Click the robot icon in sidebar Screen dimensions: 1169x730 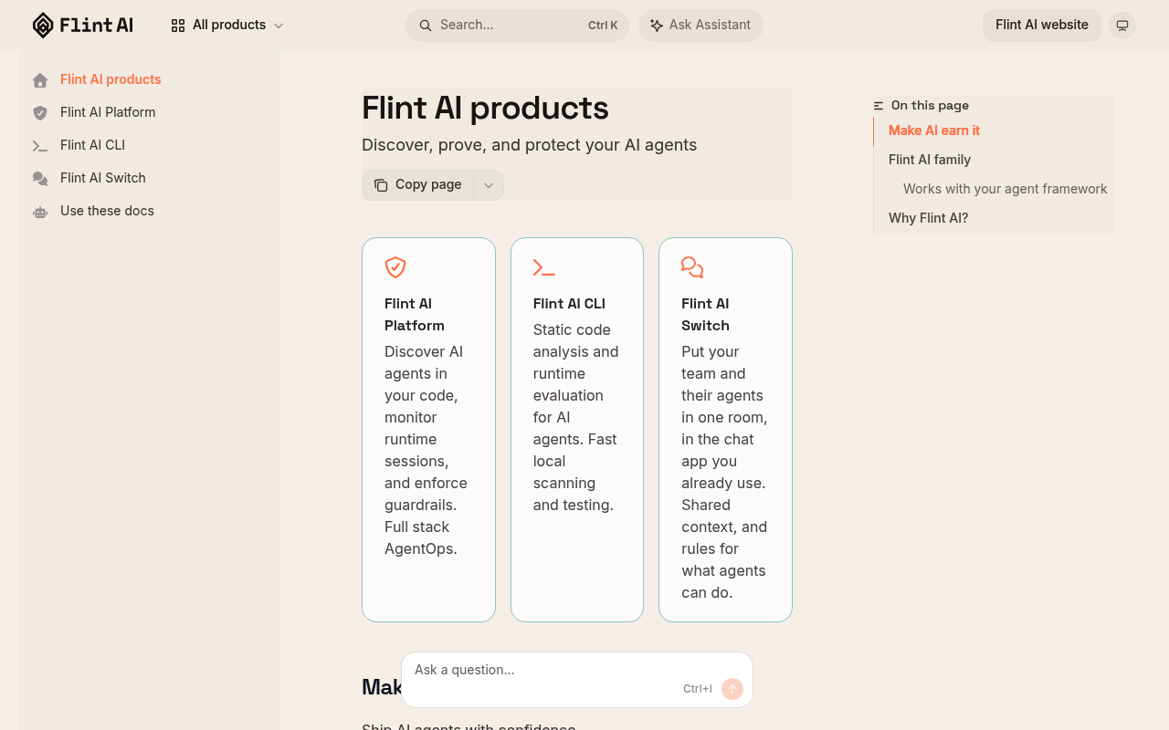40,212
